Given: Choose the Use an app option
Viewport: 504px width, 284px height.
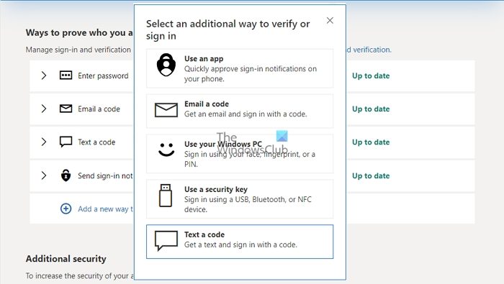Looking at the screenshot, I should click(x=240, y=68).
